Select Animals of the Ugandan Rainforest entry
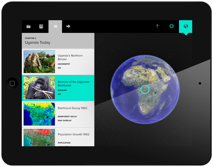 pos(73,84)
